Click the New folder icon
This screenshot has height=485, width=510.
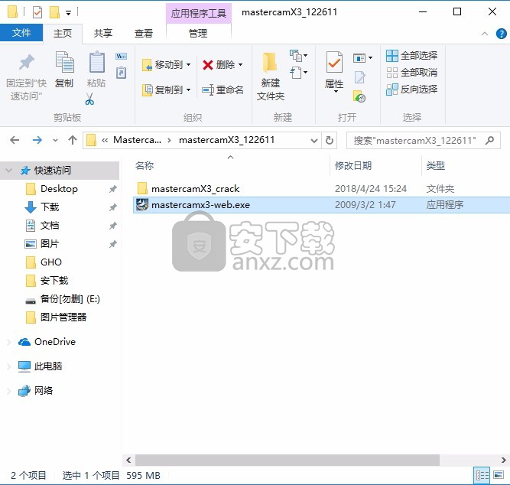(x=270, y=62)
